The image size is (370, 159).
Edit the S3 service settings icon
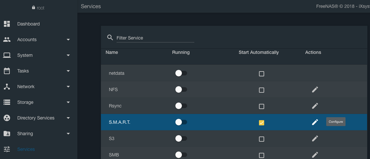point(315,138)
